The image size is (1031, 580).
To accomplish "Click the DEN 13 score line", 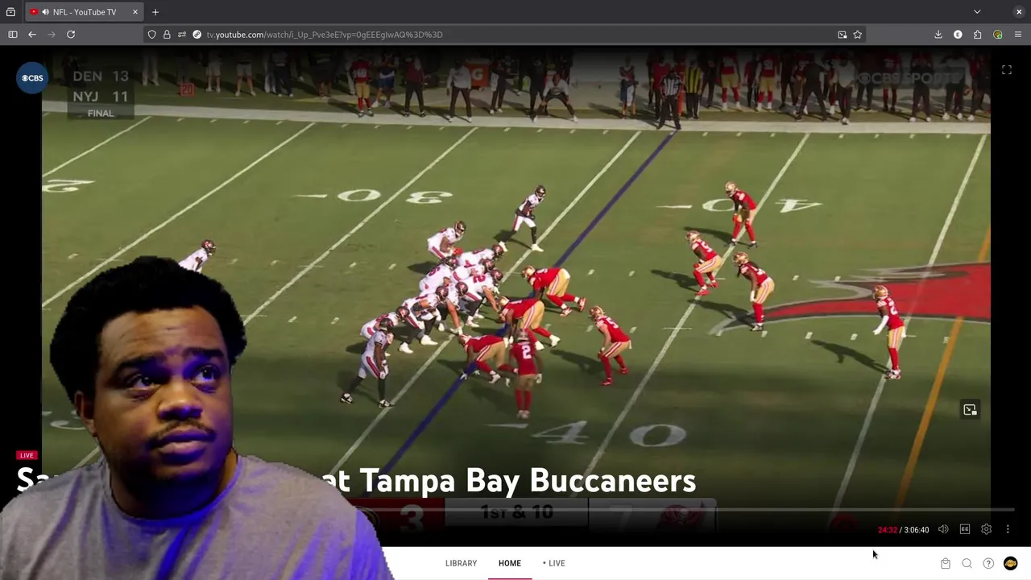I will coord(101,77).
